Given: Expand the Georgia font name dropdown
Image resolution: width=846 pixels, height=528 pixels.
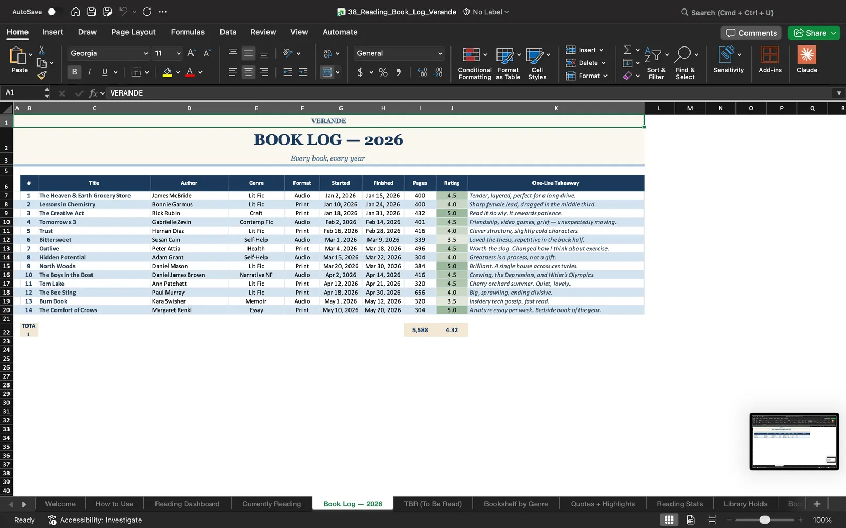Looking at the screenshot, I should coord(146,53).
